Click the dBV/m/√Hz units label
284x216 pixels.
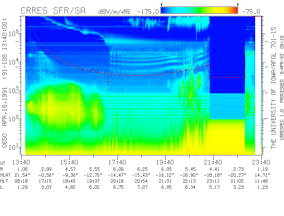[x=115, y=12]
